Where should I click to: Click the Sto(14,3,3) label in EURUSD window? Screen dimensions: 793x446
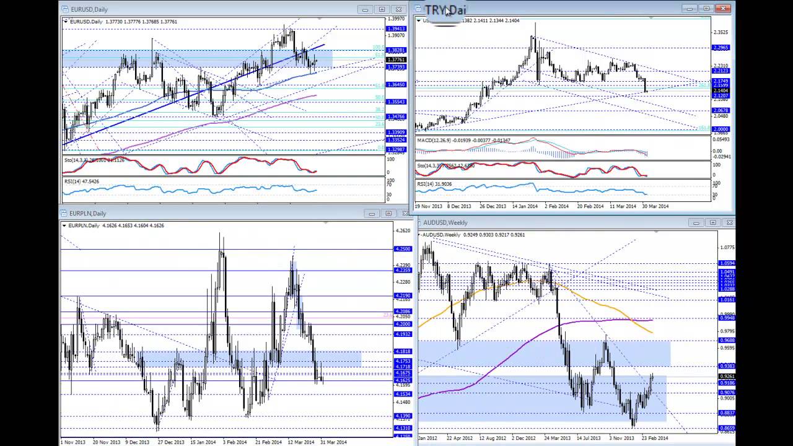point(94,160)
